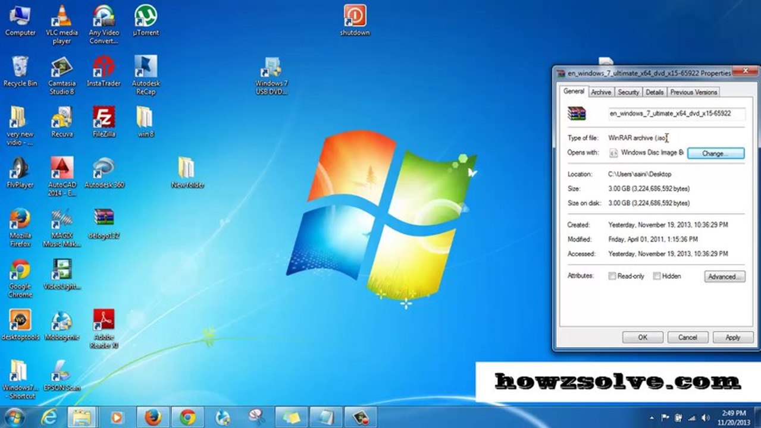Open Advanced... attributes button
761x428 pixels.
click(725, 276)
